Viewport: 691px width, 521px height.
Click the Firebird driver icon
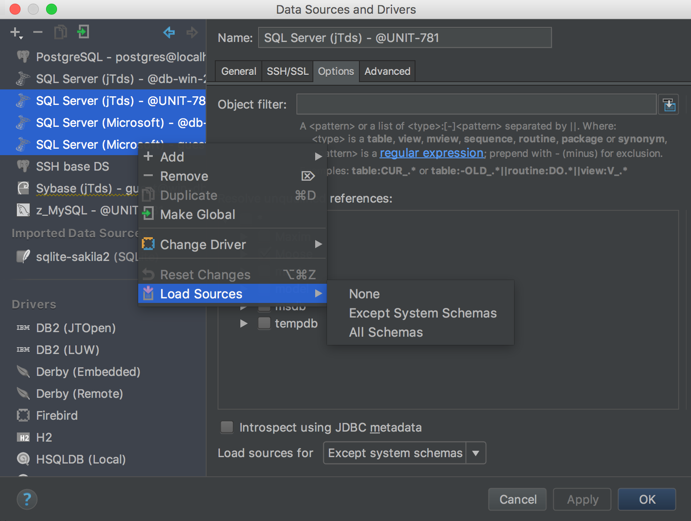coord(23,415)
